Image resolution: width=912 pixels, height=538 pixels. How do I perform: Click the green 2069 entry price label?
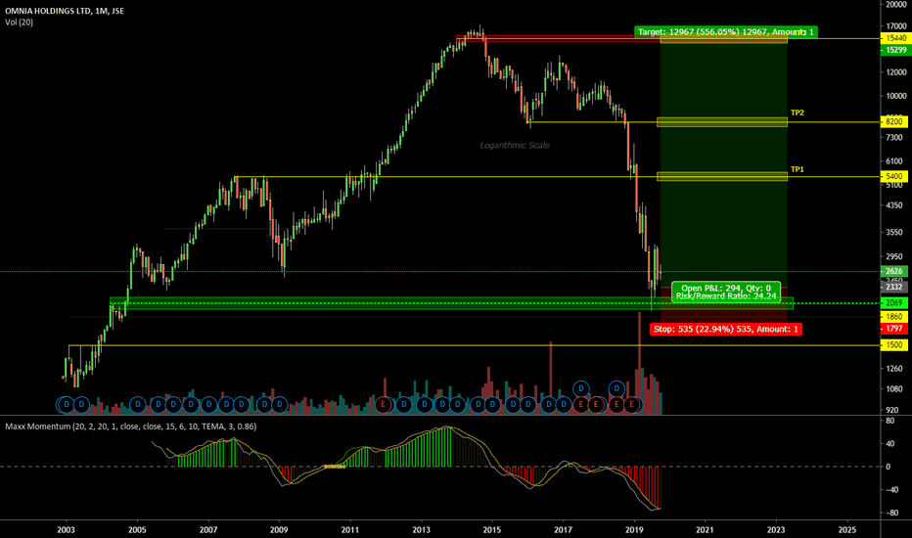(894, 303)
